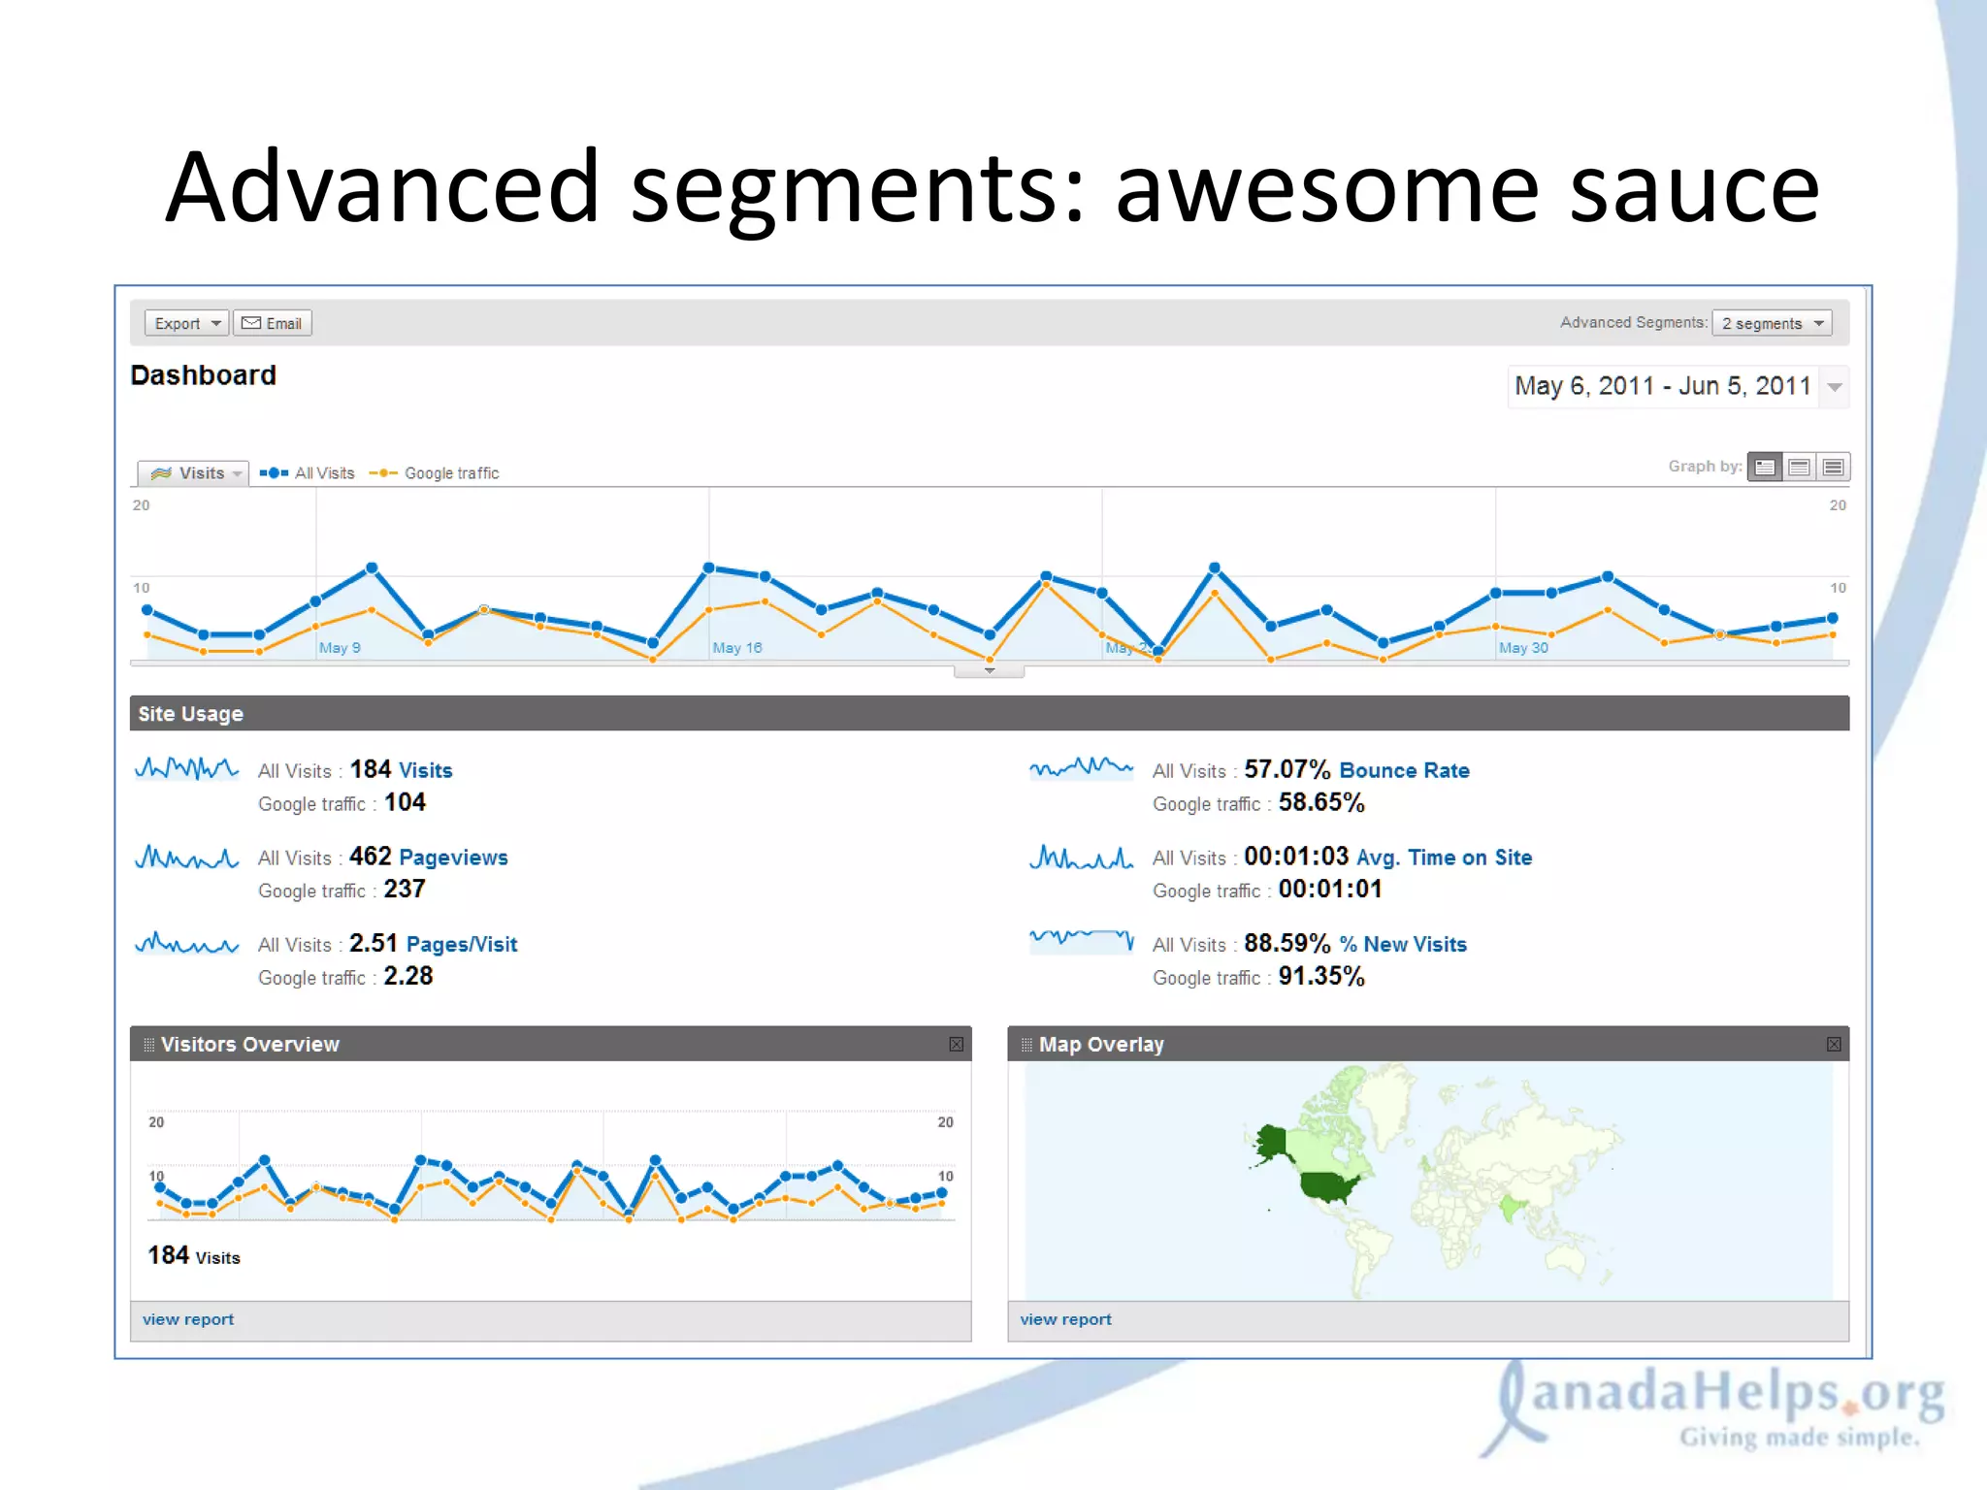
Task: Click the May 6, 2011 - Jun 5, 2011 date range
Action: tap(1662, 386)
